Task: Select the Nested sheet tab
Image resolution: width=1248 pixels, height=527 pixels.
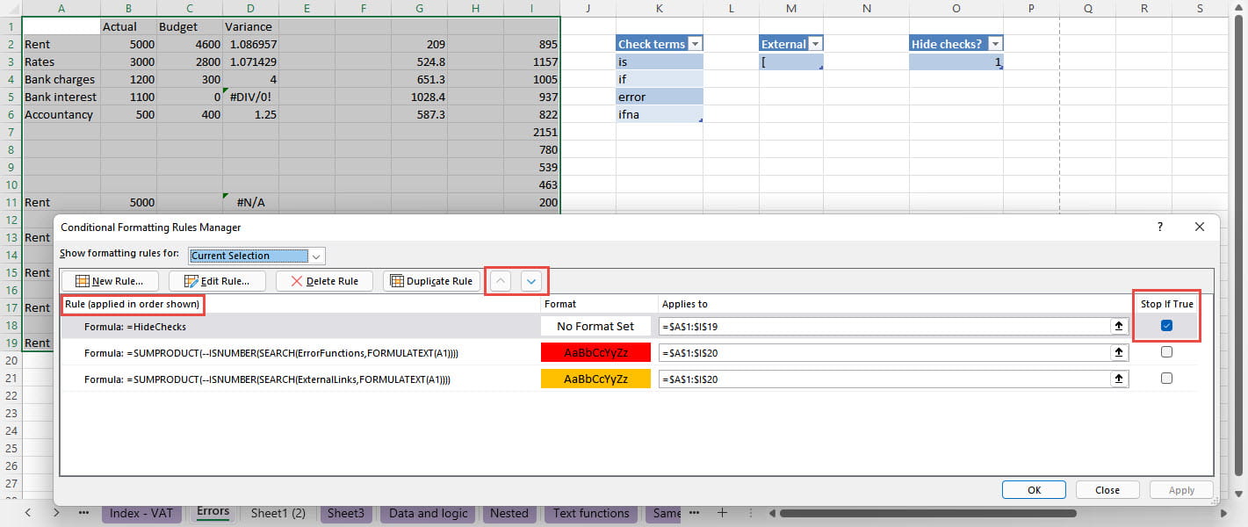Action: click(509, 513)
